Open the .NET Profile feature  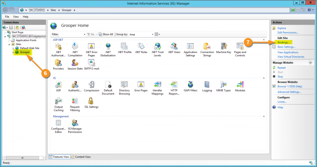[x=124, y=48]
